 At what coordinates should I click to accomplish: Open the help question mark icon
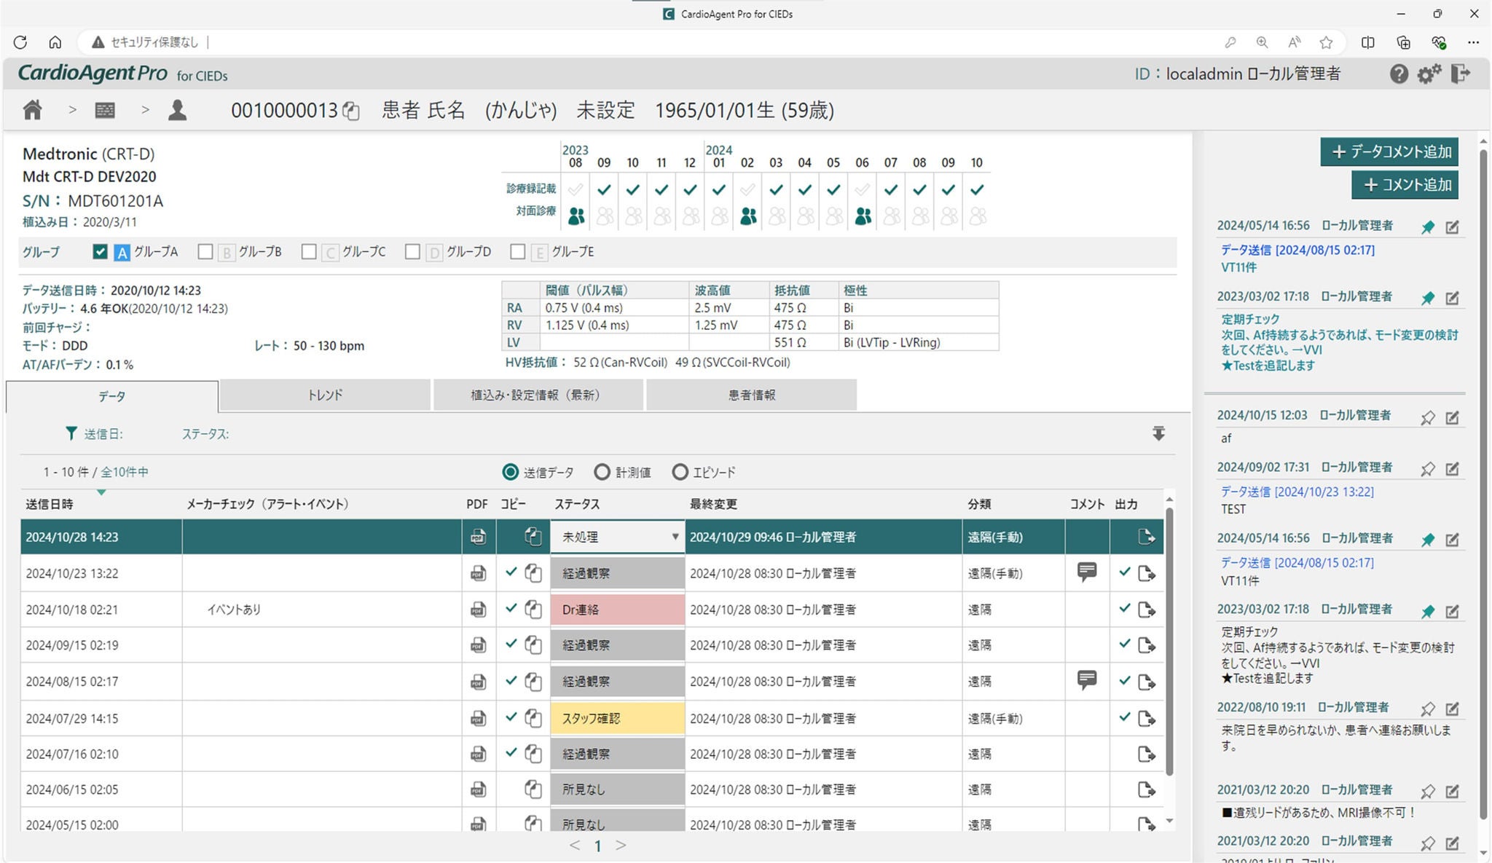(x=1398, y=74)
